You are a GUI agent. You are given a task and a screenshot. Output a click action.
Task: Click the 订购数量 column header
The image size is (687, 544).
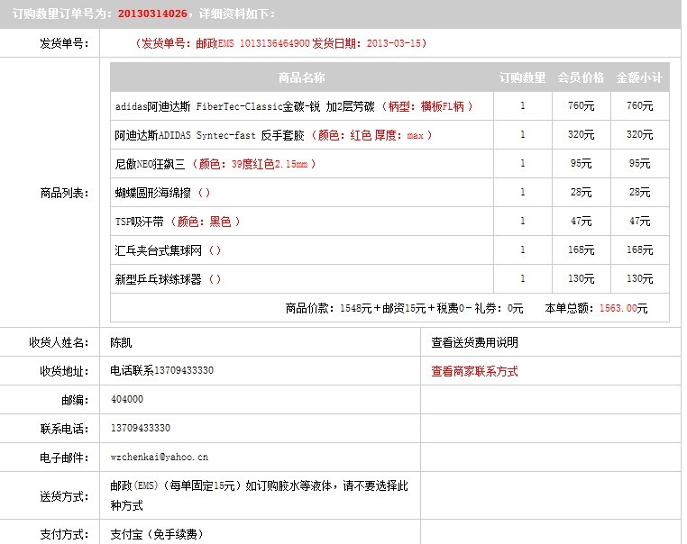523,77
